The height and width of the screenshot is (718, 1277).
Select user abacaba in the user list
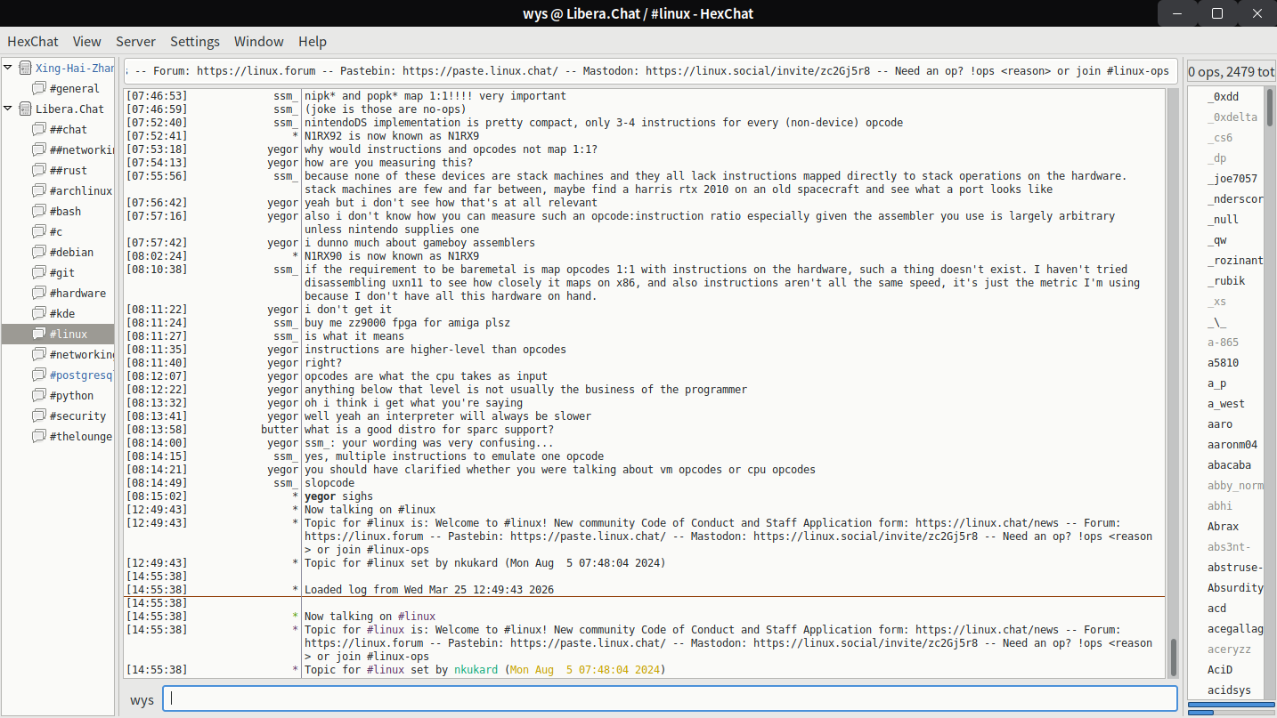(x=1229, y=465)
